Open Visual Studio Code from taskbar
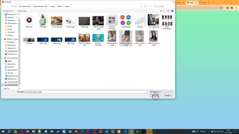The width and height of the screenshot is (239, 134). (x=125, y=131)
